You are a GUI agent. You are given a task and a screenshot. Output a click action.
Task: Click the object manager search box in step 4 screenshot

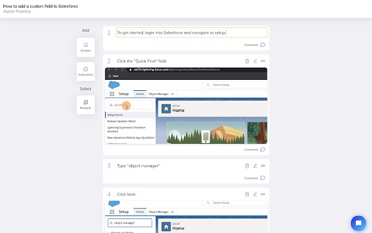[x=130, y=223]
